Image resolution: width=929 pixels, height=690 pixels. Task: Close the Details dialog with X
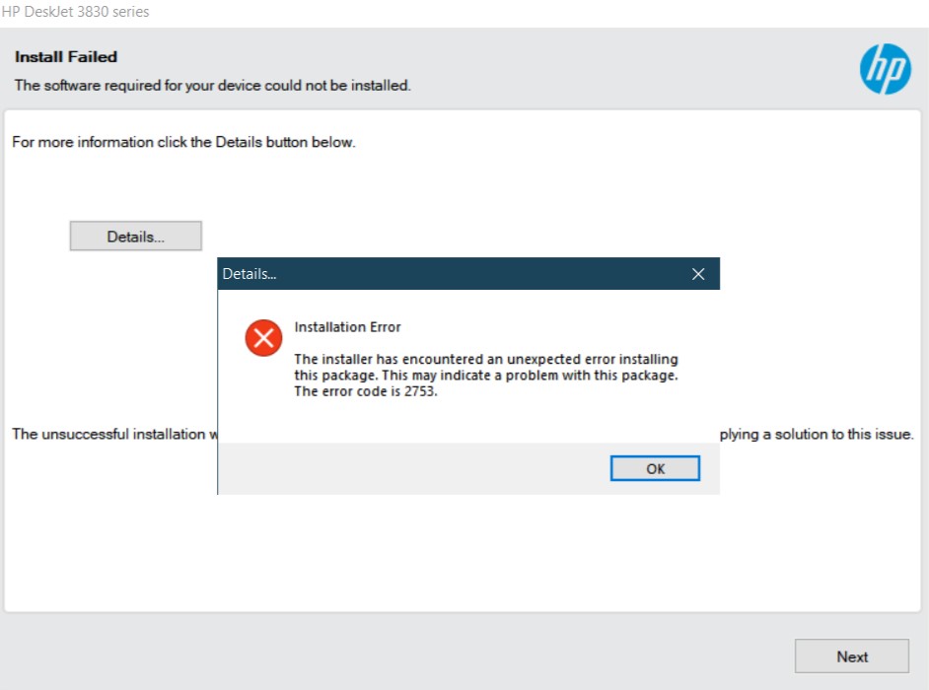(698, 274)
